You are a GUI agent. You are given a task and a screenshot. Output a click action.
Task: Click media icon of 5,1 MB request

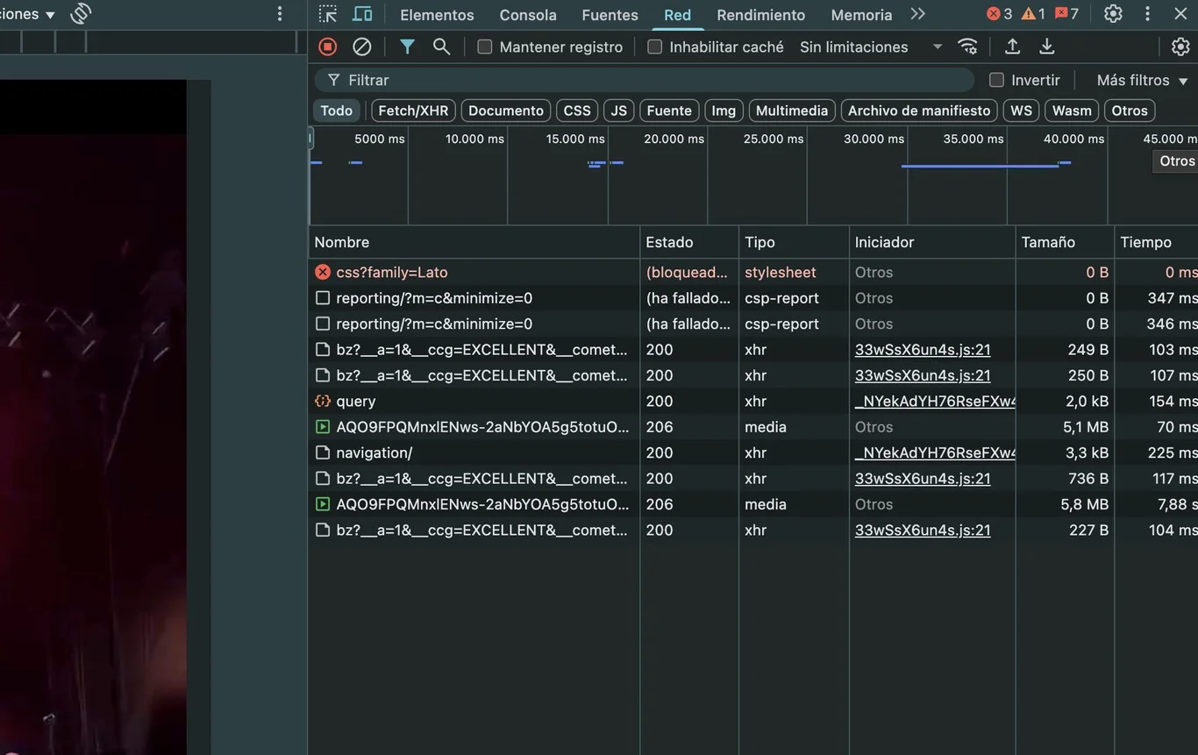pos(323,427)
